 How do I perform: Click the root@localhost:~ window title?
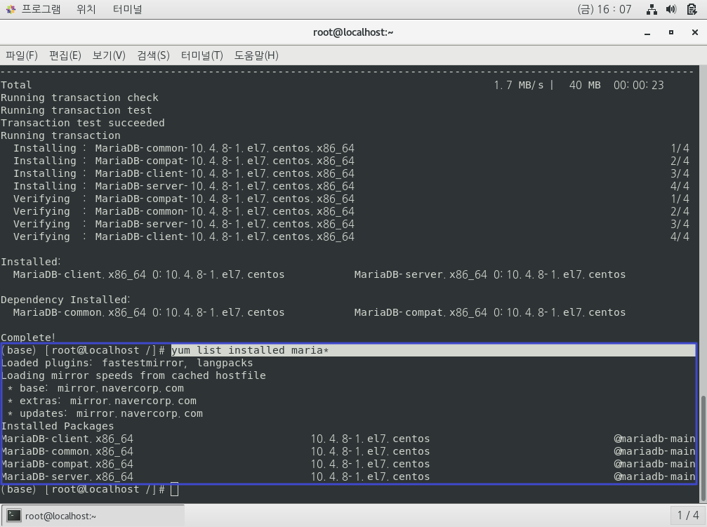tap(353, 32)
